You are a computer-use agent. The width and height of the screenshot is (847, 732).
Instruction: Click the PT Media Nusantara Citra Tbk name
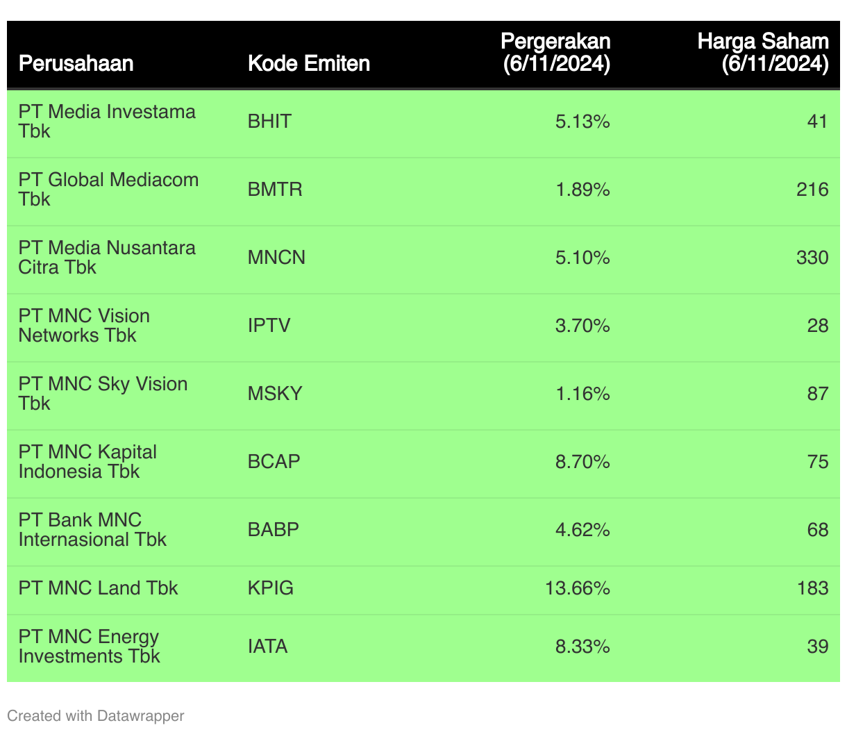[107, 258]
